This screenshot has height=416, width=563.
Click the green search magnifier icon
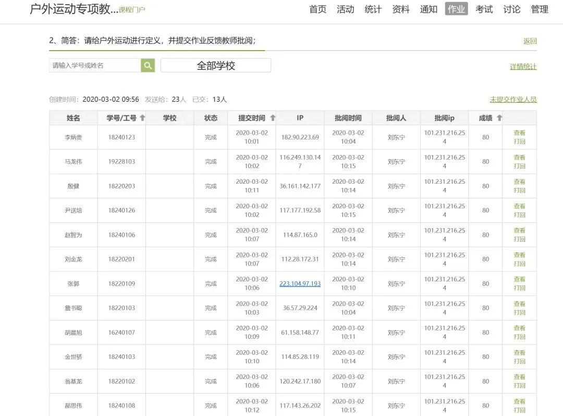click(x=148, y=65)
